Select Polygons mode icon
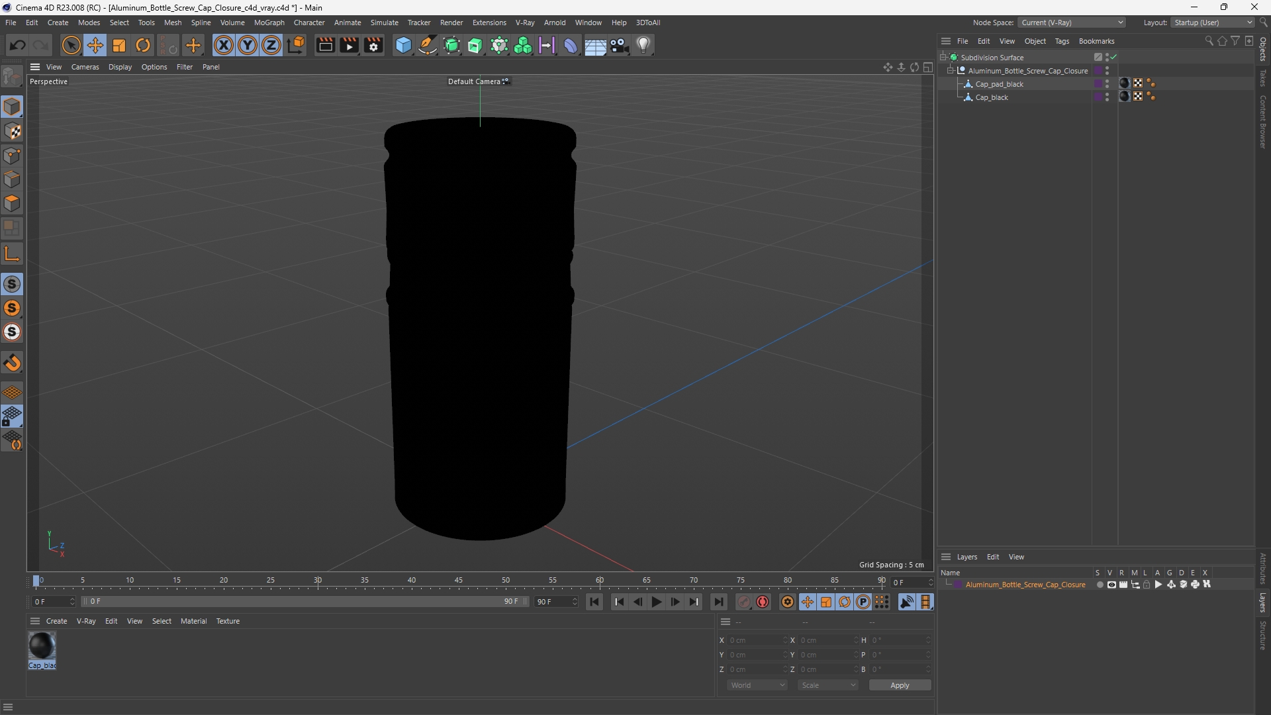This screenshot has width=1271, height=715. (x=12, y=203)
